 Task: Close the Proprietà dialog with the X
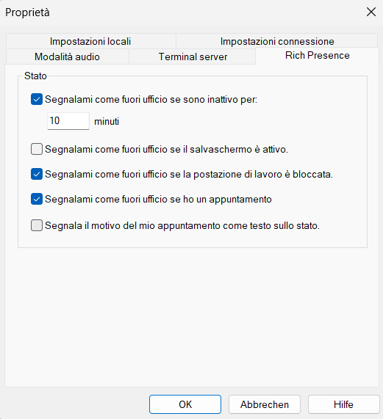pyautogui.click(x=371, y=12)
